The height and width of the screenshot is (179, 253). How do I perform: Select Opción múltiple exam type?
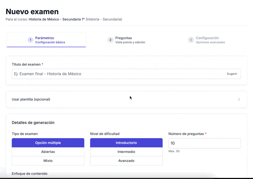pyautogui.click(x=48, y=143)
